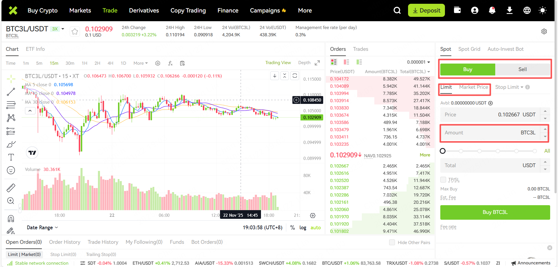
Task: Open notifications bell in top bar
Action: coord(492,10)
